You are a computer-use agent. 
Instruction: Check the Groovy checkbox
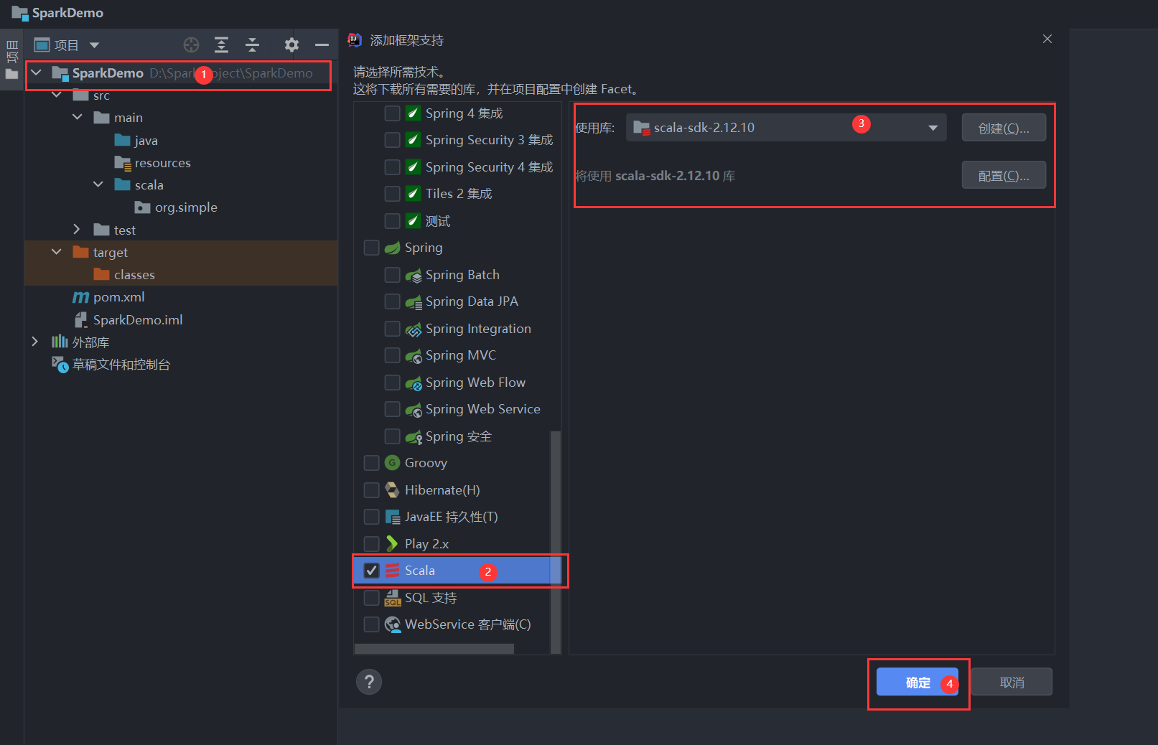coord(371,463)
